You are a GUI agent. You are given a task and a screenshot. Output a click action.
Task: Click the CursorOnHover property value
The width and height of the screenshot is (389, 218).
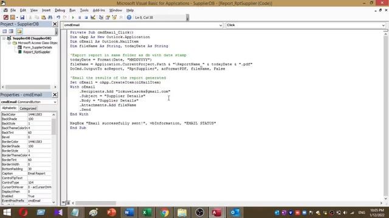(39, 187)
